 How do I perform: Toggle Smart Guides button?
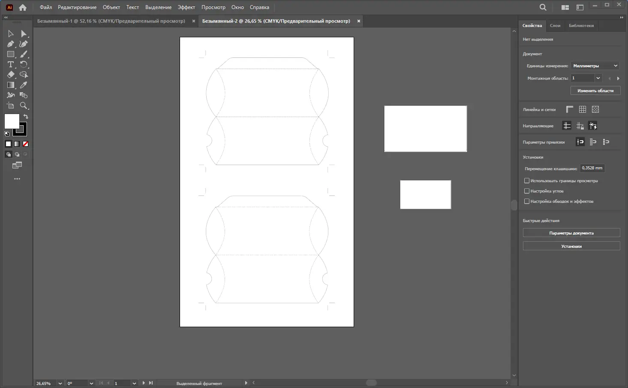[x=593, y=126]
